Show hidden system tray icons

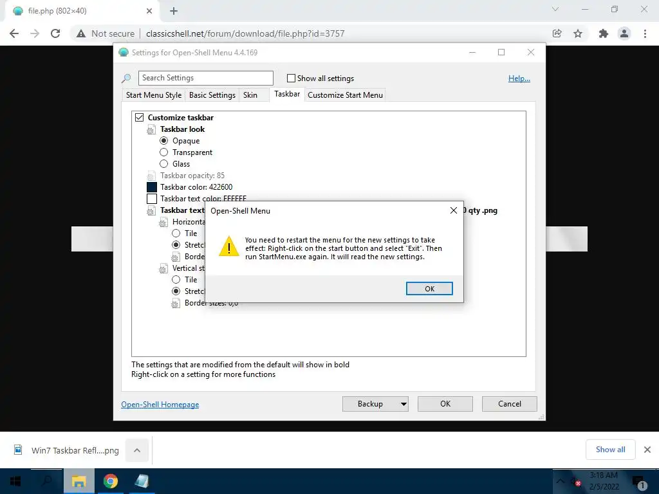(561, 481)
